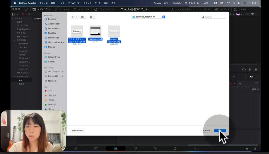Toggle the メディアプール panel
The height and width of the screenshot is (154, 269).
coord(42,9)
